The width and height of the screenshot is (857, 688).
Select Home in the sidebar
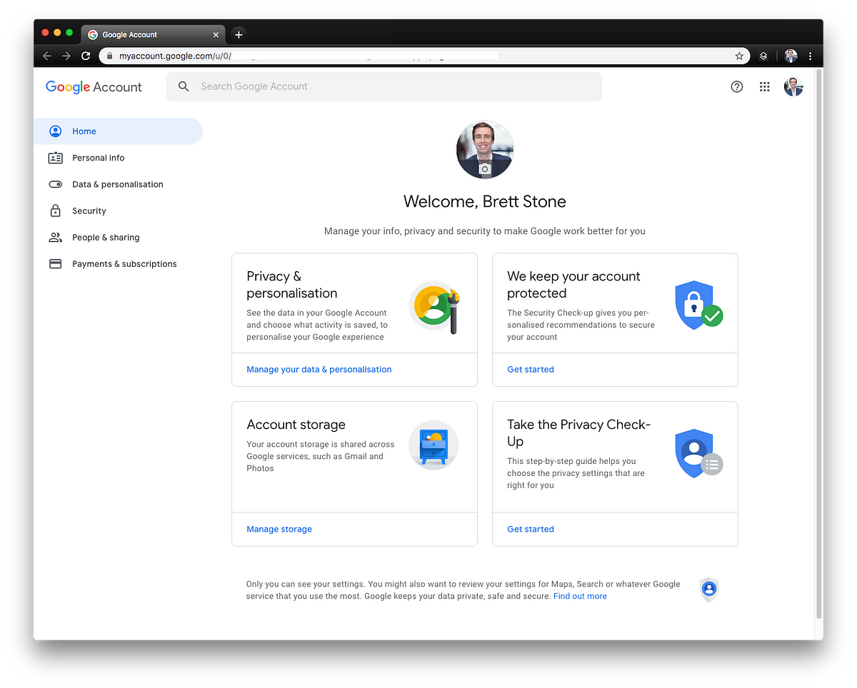[x=118, y=131]
